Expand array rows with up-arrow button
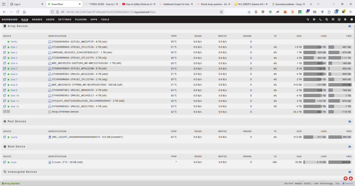355x186 pixels. [8, 111]
